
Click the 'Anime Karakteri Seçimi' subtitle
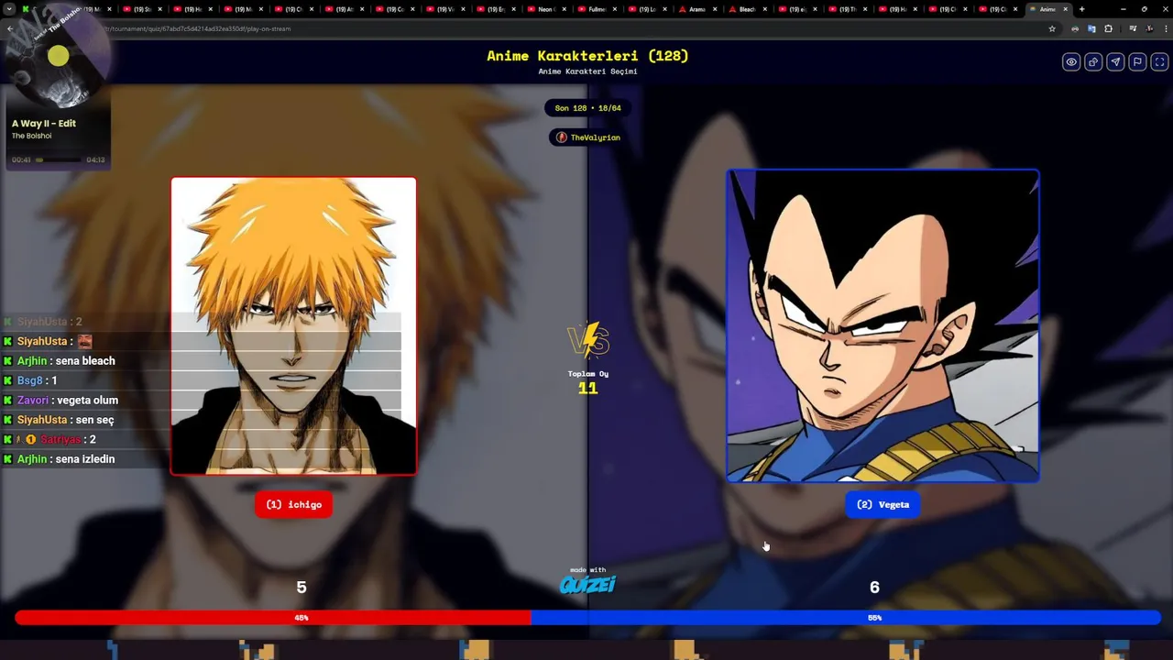click(x=587, y=71)
